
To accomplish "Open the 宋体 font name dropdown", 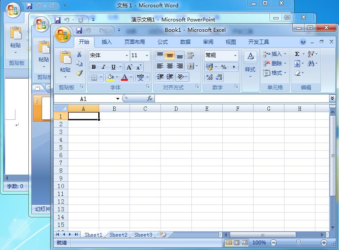I will 127,55.
